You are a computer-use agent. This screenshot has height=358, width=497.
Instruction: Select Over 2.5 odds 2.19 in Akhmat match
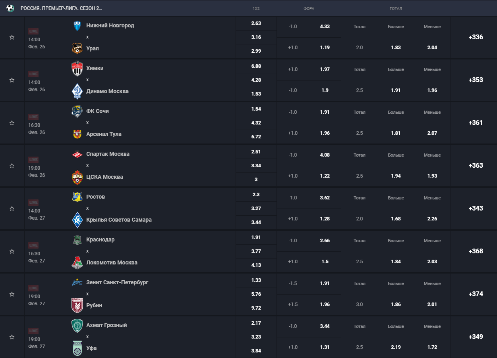396,347
